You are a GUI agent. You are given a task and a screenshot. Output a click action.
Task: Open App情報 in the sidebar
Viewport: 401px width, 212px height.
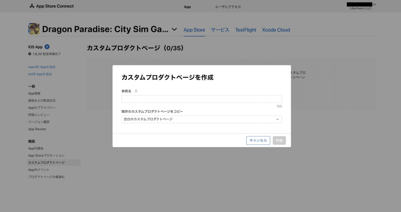pyautogui.click(x=34, y=93)
